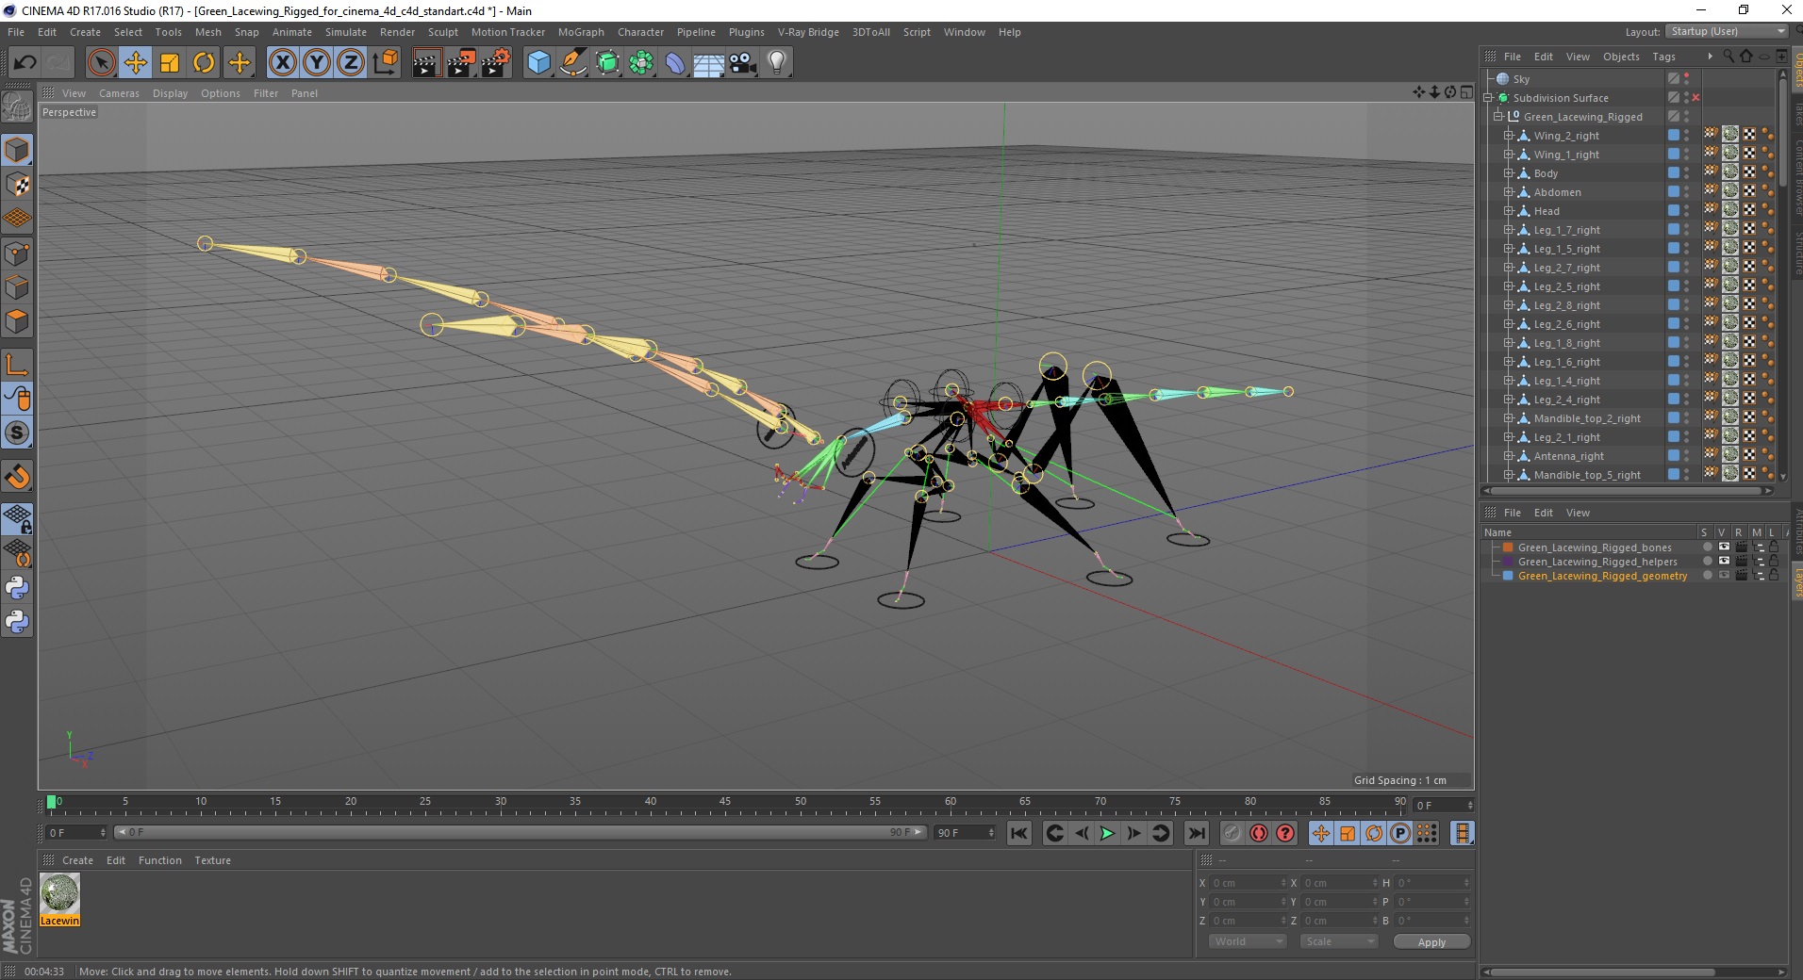Image resolution: width=1803 pixels, height=980 pixels.
Task: Go to start of timeline
Action: [x=1019, y=833]
